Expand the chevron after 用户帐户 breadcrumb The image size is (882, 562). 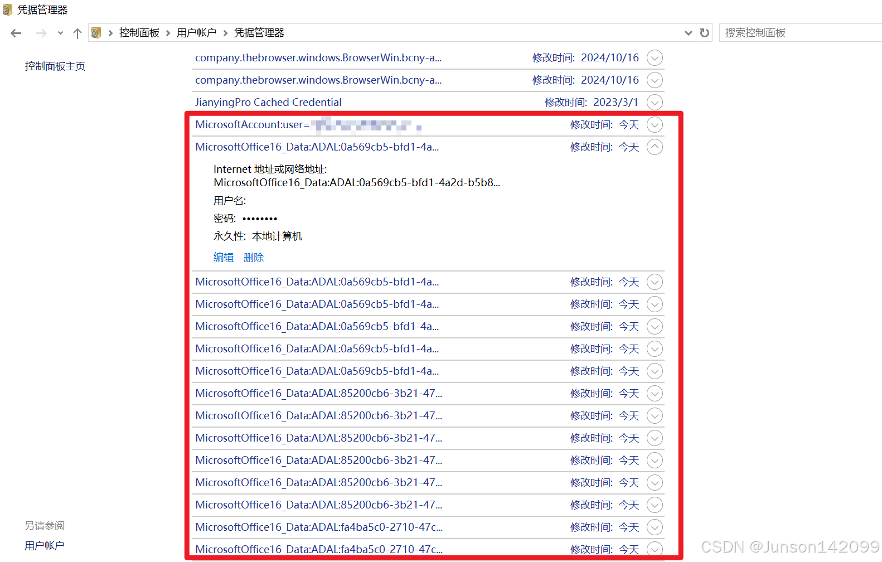225,33
